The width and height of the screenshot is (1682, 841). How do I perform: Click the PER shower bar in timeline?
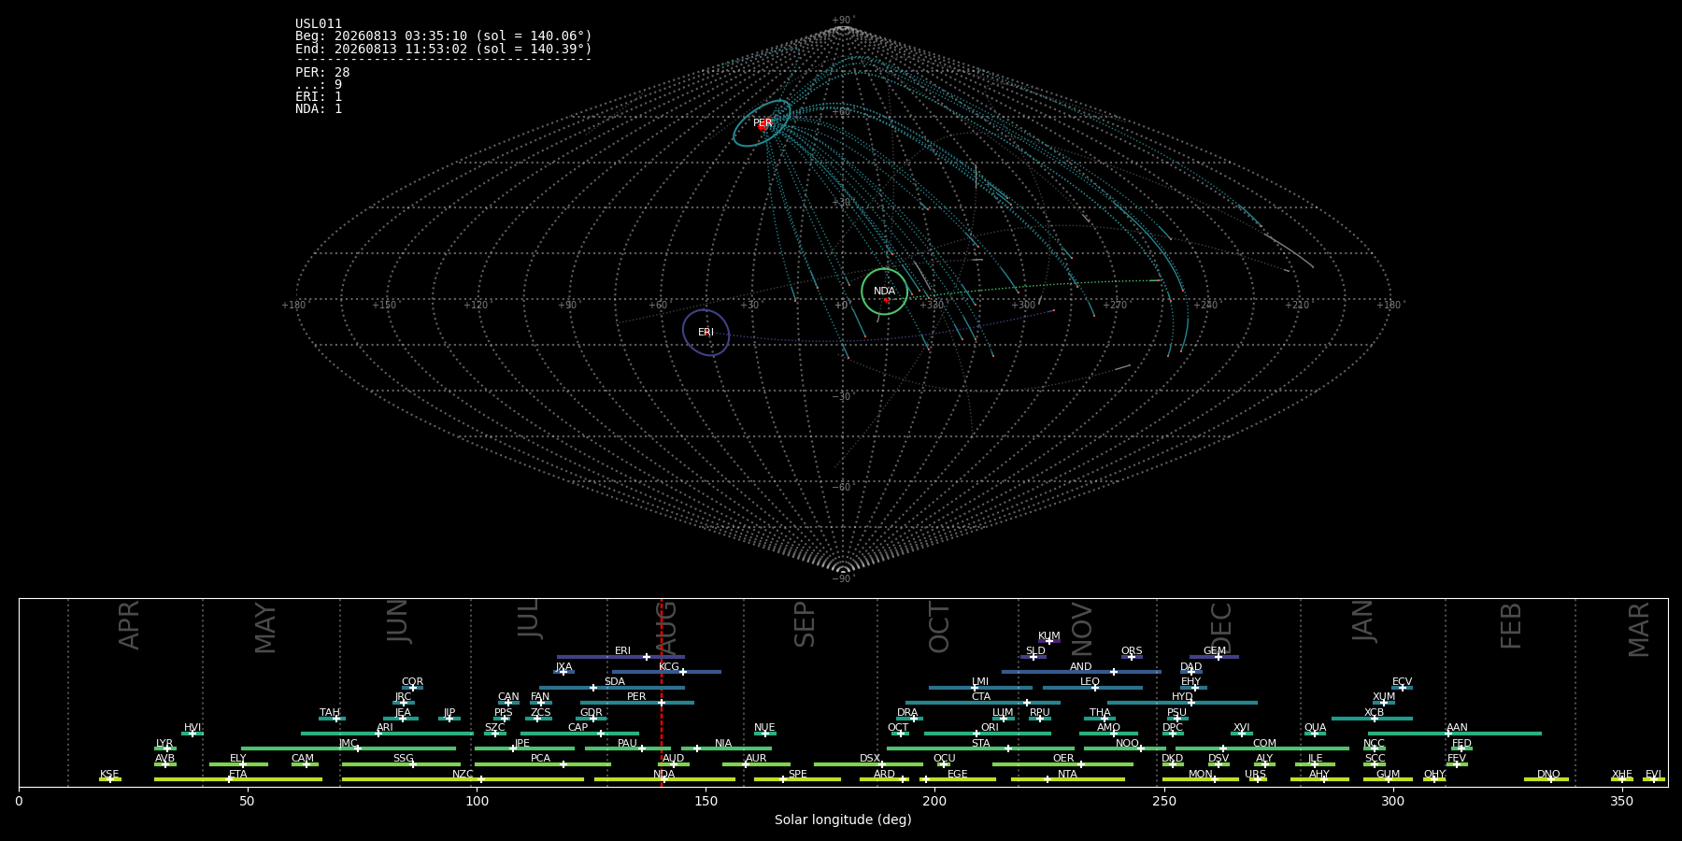pos(637,703)
